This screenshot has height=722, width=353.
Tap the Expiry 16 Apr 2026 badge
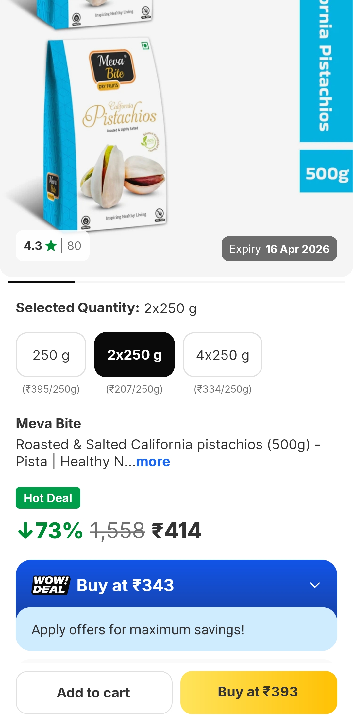(x=279, y=249)
